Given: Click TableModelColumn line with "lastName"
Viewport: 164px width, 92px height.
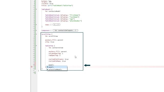Looking at the screenshot, I should click(x=62, y=17).
